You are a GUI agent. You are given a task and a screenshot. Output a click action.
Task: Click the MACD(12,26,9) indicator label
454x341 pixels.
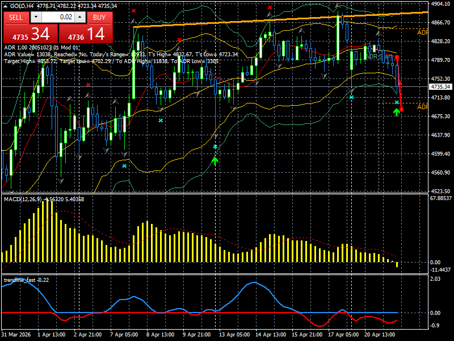tap(23, 199)
